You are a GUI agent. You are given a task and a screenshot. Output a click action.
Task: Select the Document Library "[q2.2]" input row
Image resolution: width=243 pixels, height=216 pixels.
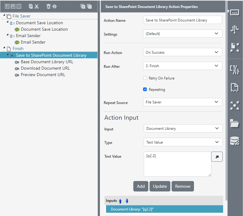point(165,209)
